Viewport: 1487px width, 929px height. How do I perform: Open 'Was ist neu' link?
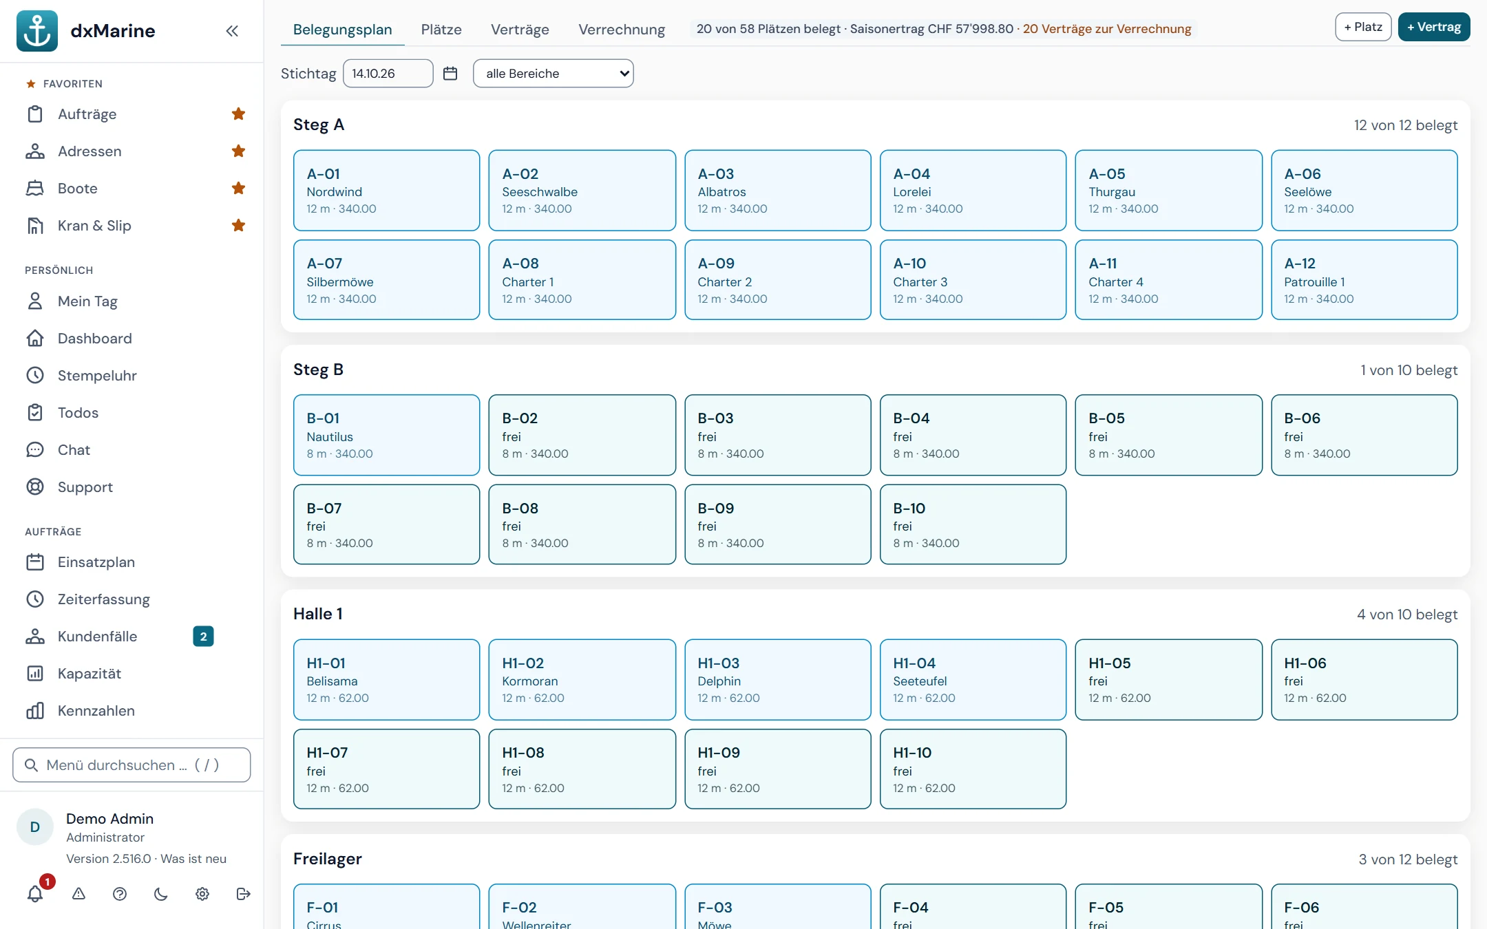193,859
